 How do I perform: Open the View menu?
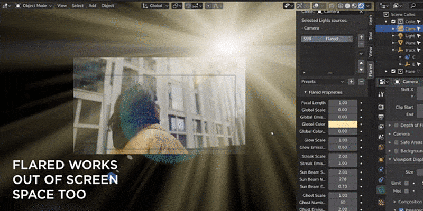pyautogui.click(x=62, y=6)
